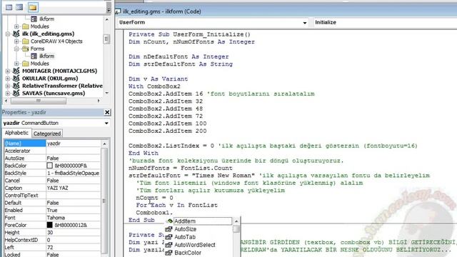Click the Properties list vertical scrollbar thumb
The height and width of the screenshot is (257, 457).
(x=104, y=201)
